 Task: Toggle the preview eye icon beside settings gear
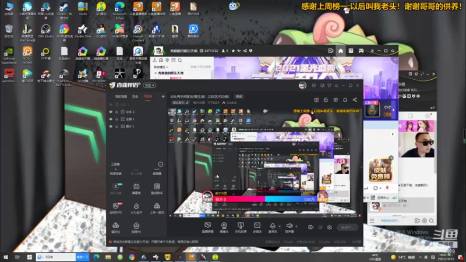pyautogui.click(x=320, y=227)
